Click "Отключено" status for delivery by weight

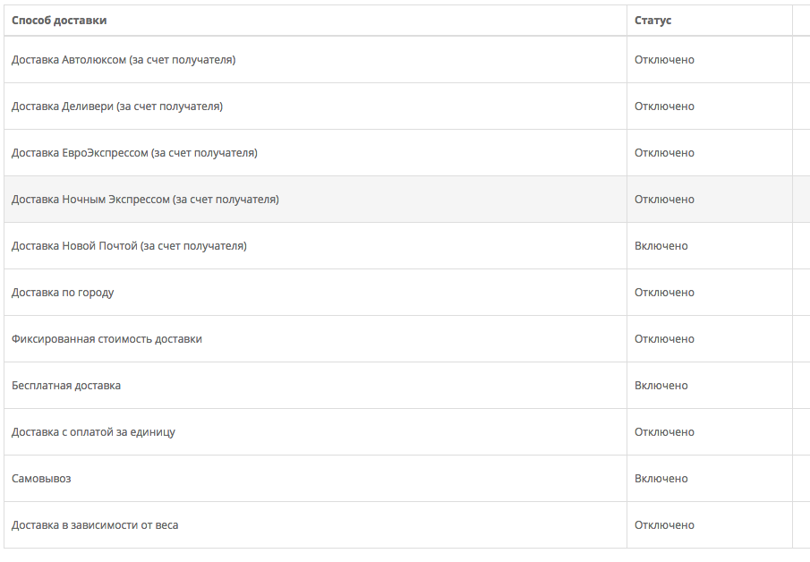[x=664, y=525]
